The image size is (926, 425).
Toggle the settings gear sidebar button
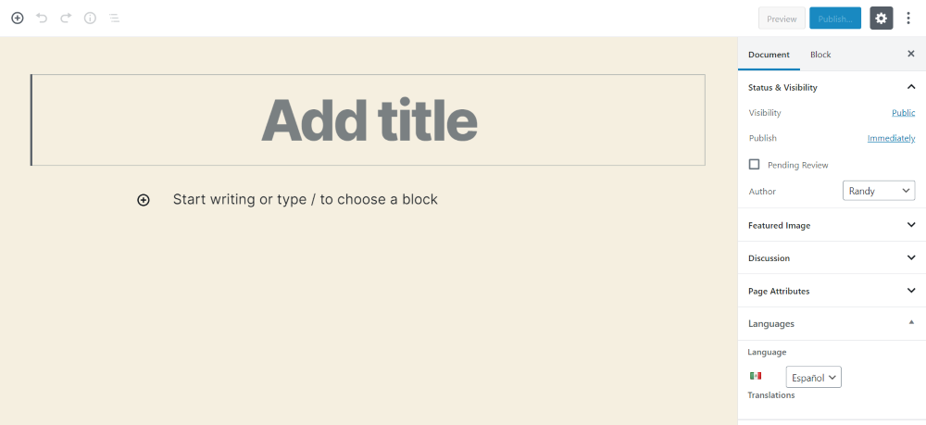coord(881,18)
